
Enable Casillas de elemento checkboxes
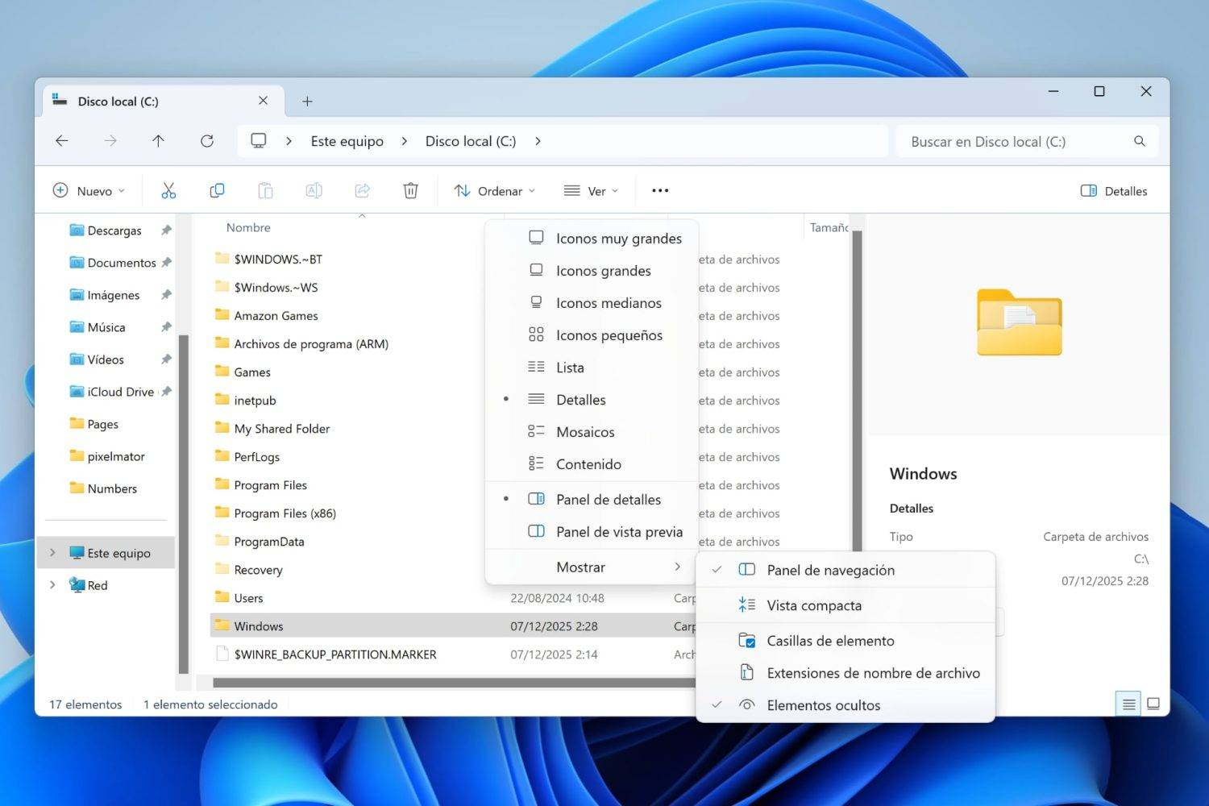(845, 641)
